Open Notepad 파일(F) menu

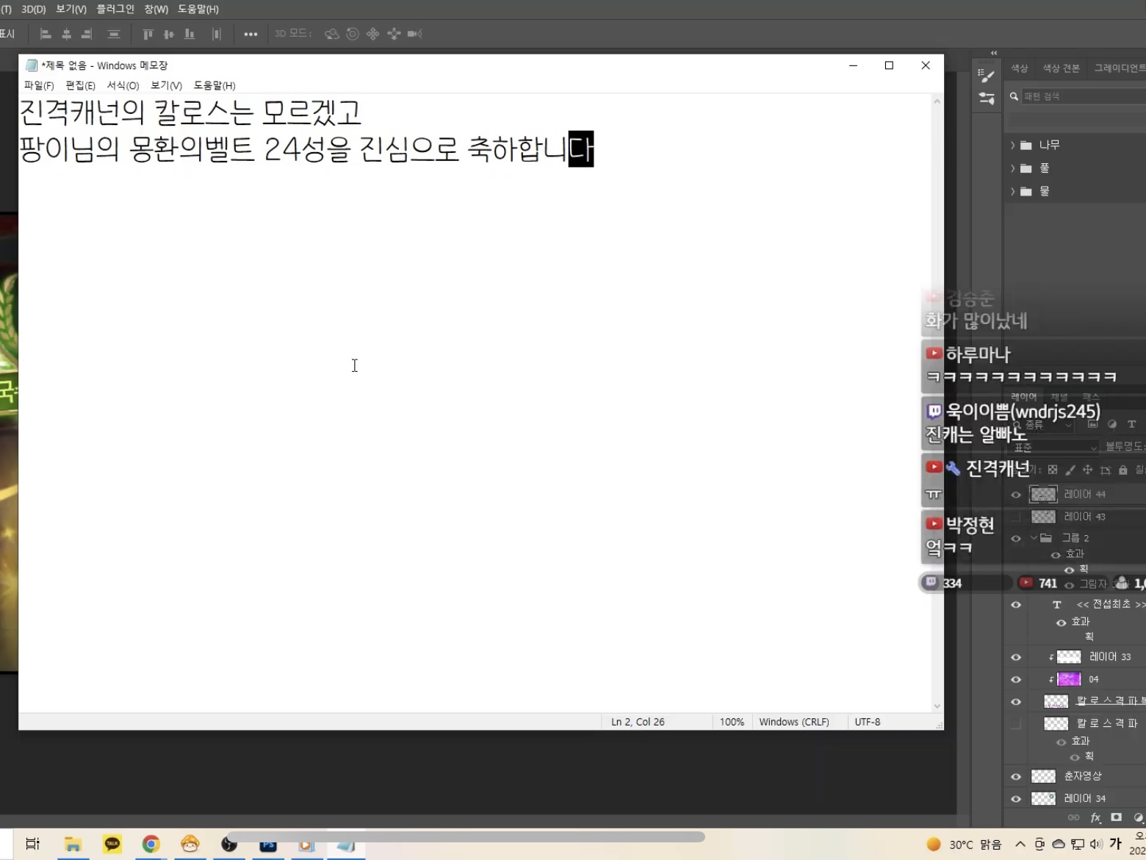tap(39, 85)
